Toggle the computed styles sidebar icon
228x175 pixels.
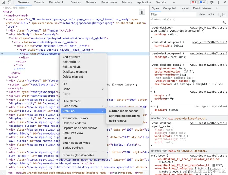(x=224, y=14)
